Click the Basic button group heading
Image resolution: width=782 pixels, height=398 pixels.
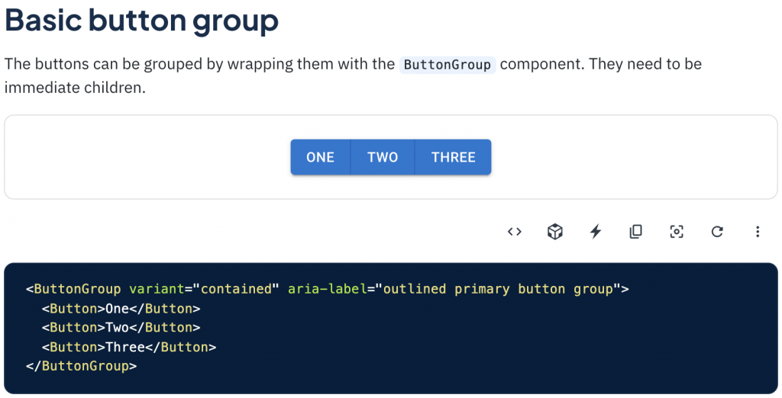click(141, 21)
